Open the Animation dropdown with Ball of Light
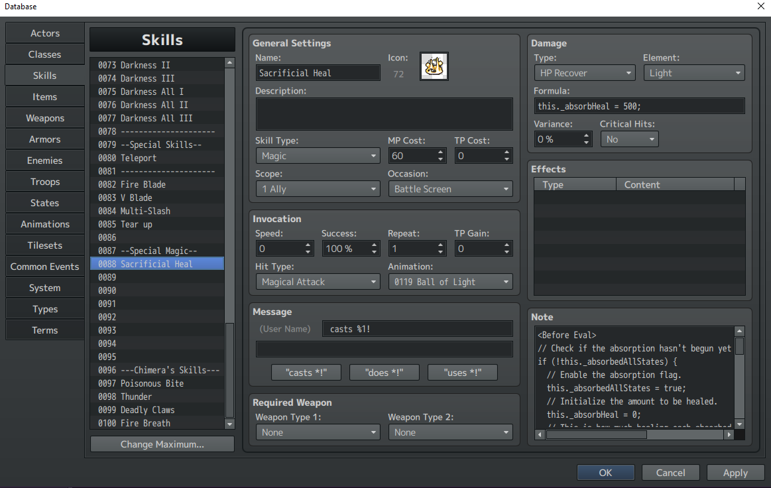The width and height of the screenshot is (771, 488). click(x=450, y=282)
